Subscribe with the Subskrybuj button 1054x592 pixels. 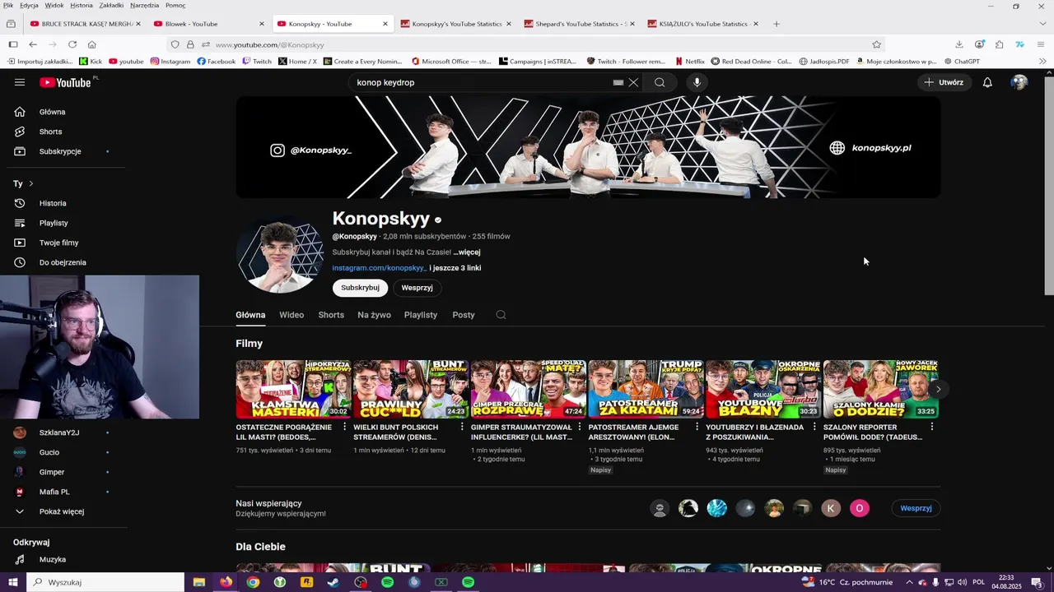coord(360,288)
